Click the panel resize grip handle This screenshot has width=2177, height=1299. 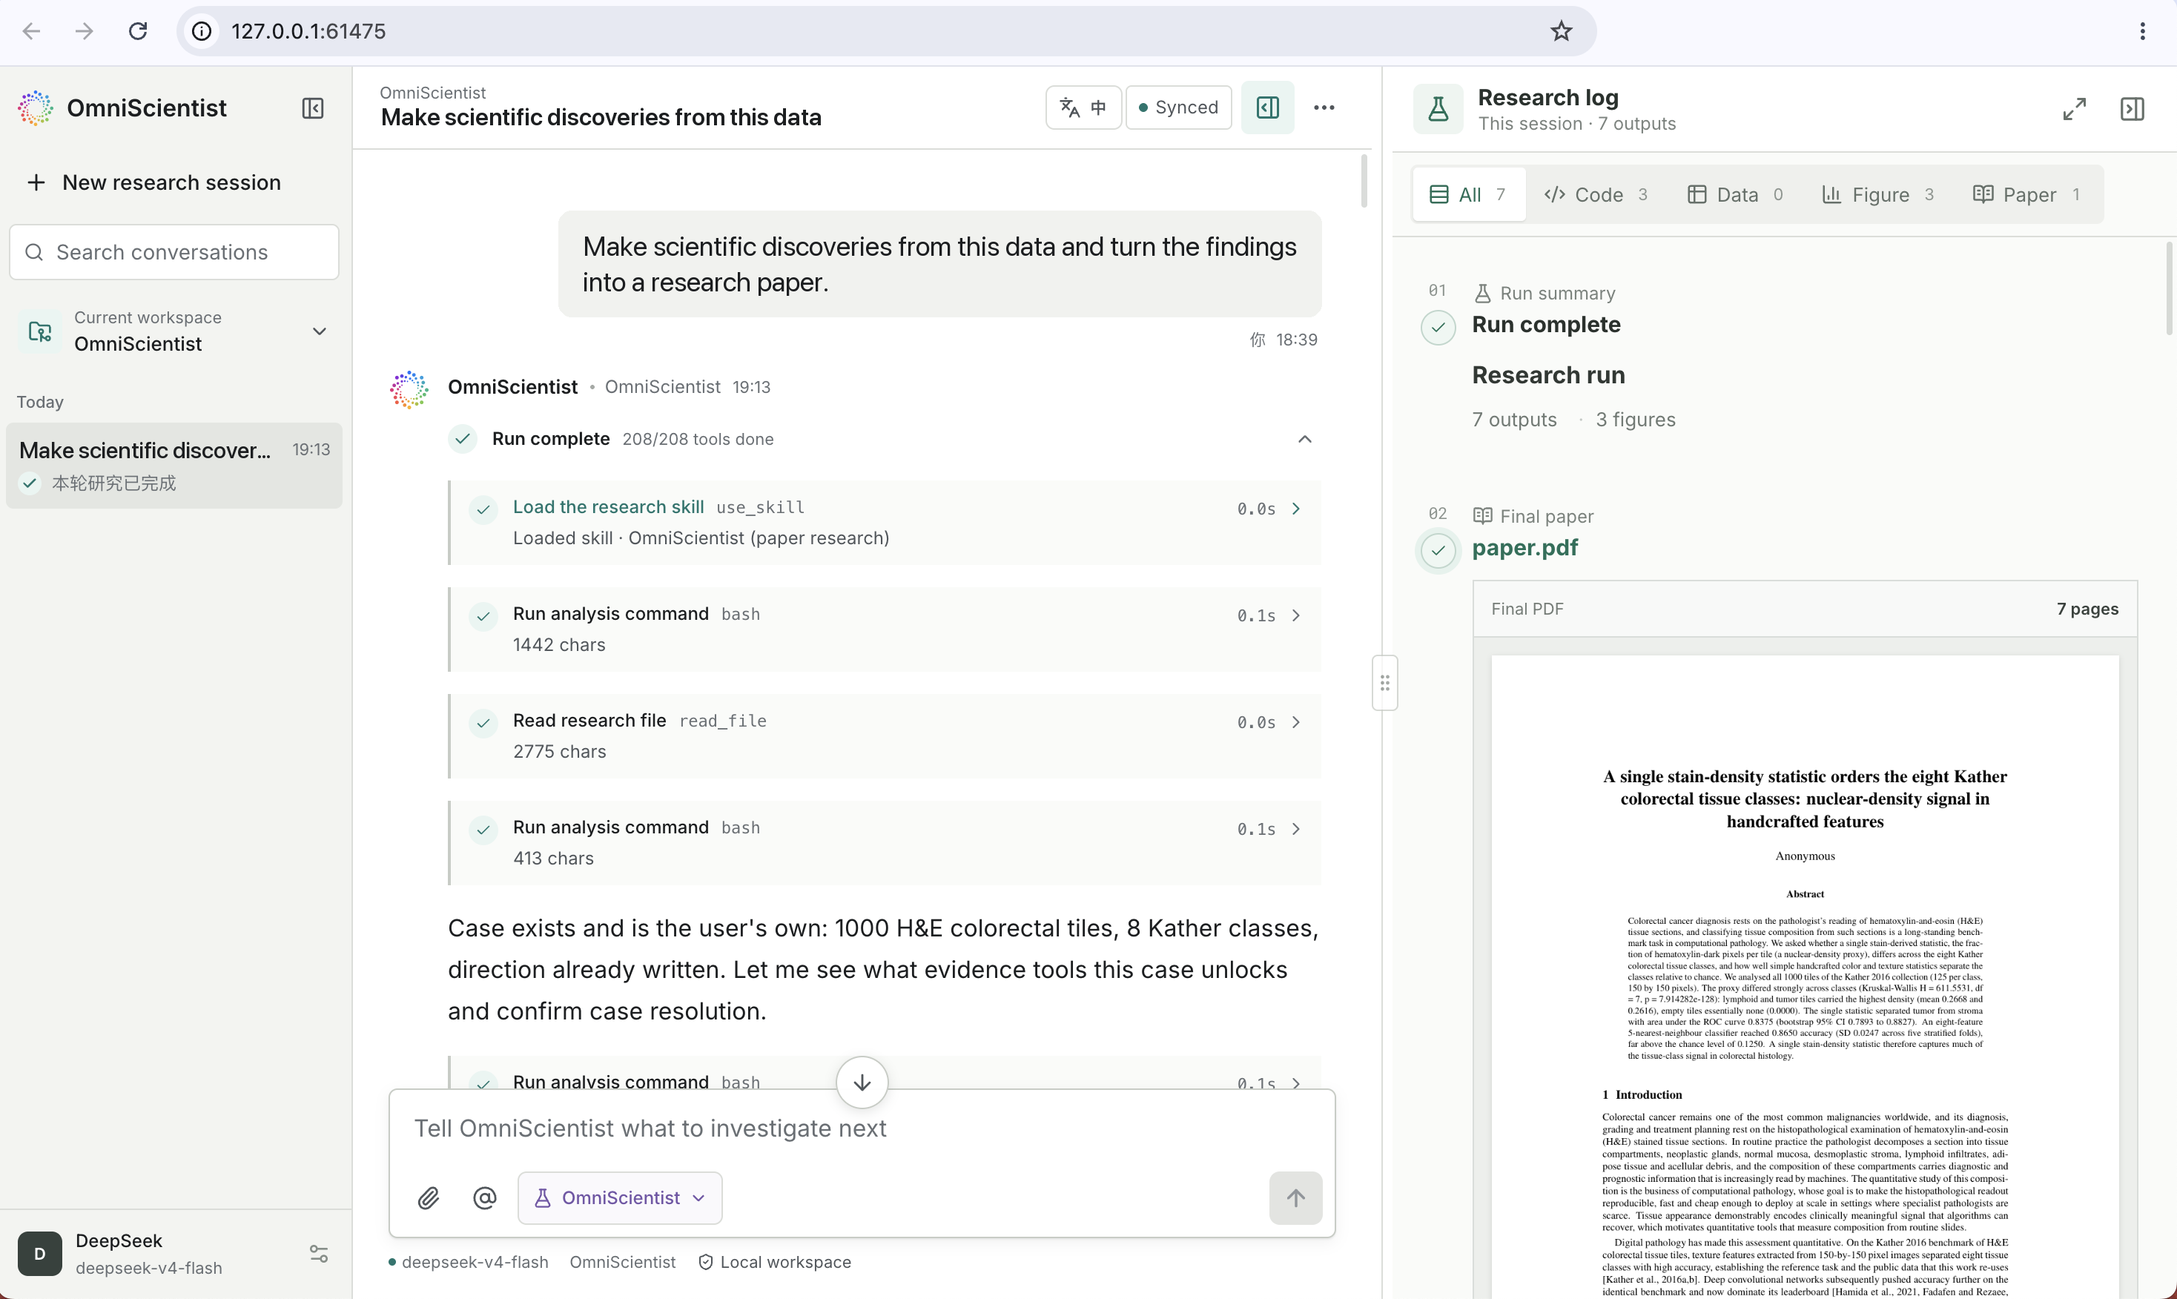(x=1384, y=682)
